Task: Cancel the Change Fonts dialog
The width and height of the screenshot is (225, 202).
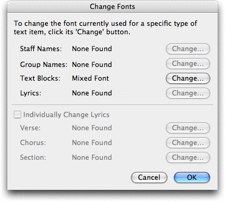Action: coord(149,177)
